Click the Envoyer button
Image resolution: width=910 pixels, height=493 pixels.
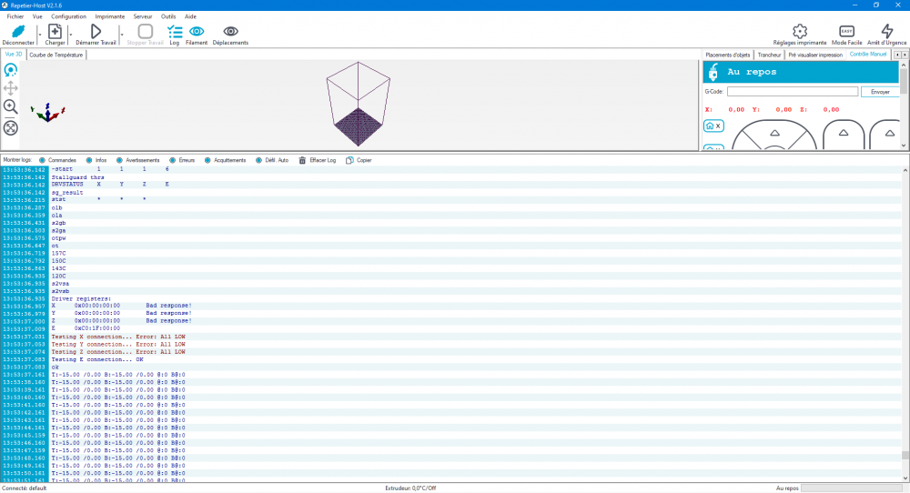pyautogui.click(x=880, y=92)
